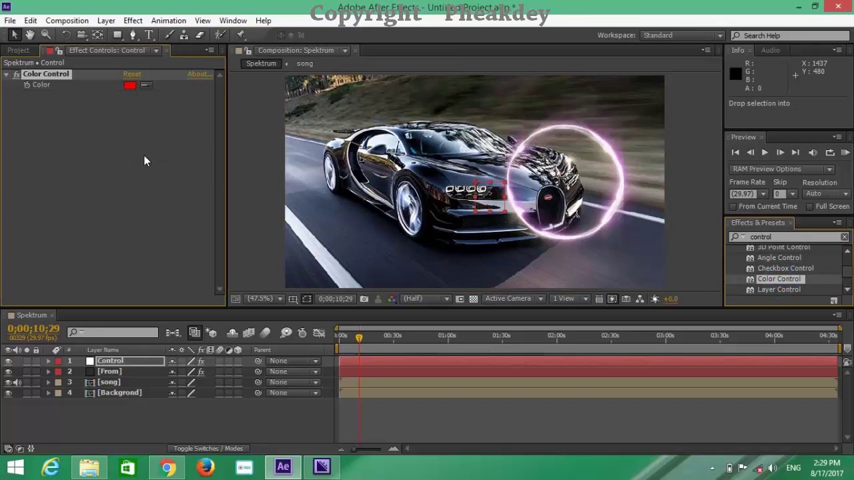
Task: Enable the From Current Time checkbox
Action: [x=733, y=207]
